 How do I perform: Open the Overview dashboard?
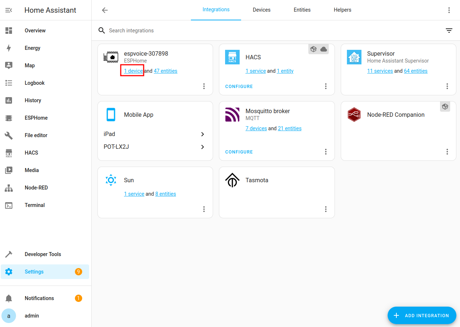[x=45, y=31]
